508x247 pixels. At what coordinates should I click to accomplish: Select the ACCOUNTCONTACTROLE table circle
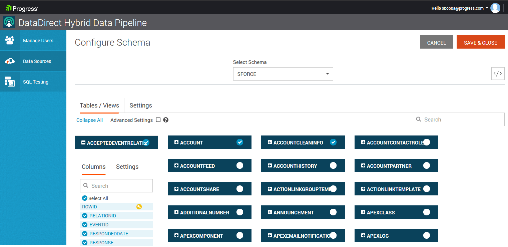pyautogui.click(x=427, y=142)
